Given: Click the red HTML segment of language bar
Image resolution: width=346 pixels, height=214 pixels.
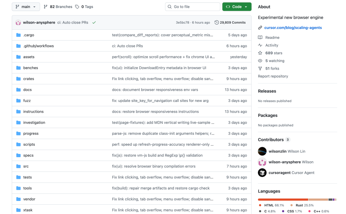Looking at the screenshot, I should click(x=283, y=200).
